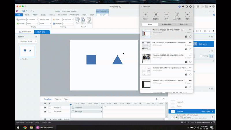Expand the Shuffle dropdown set to None
The height and width of the screenshot is (130, 231).
click(x=32, y=24)
